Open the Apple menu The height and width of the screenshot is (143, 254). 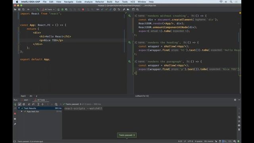[17, 2]
